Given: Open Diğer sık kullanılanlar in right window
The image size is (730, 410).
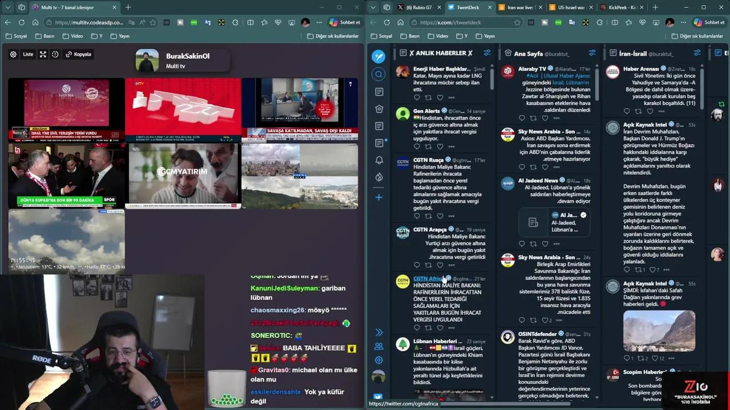Looking at the screenshot, I should 697,36.
